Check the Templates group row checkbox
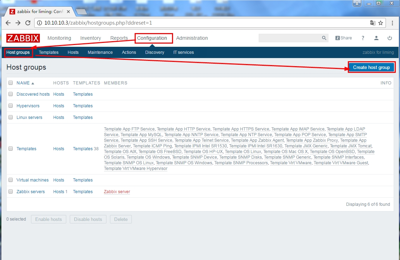Viewport: 400px width, 260px height. pos(11,148)
